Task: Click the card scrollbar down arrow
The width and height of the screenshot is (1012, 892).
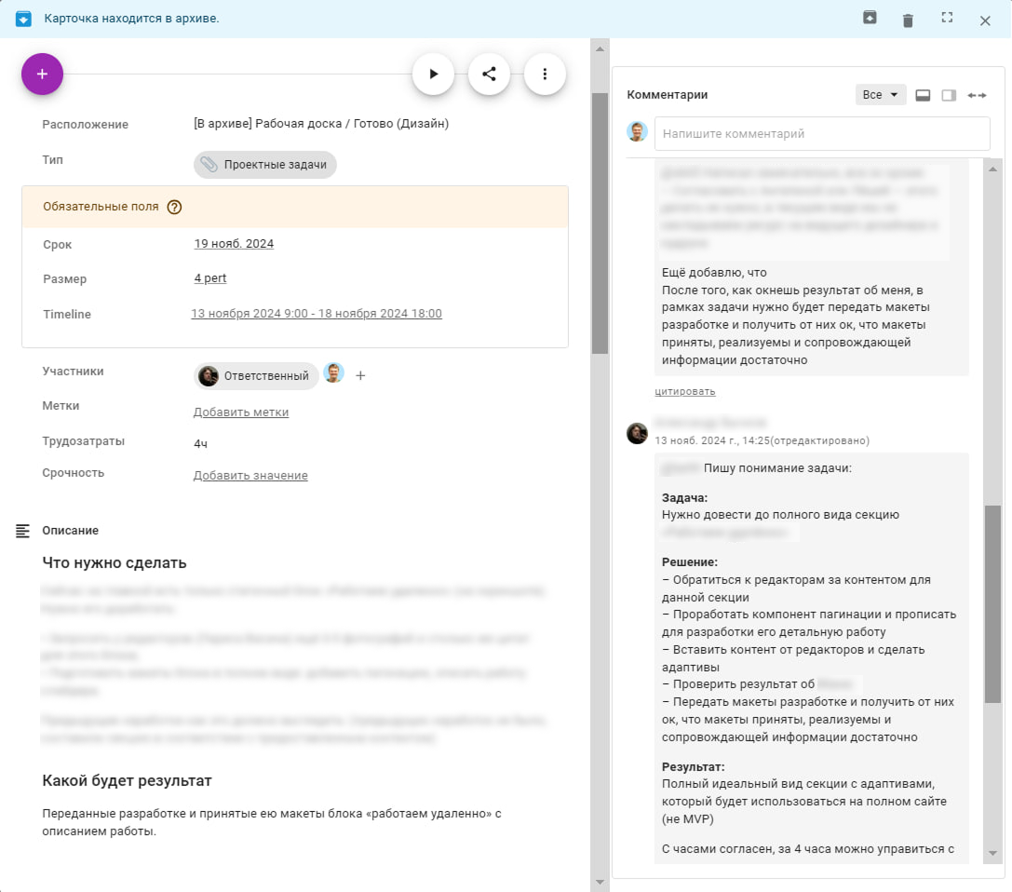Action: (600, 883)
